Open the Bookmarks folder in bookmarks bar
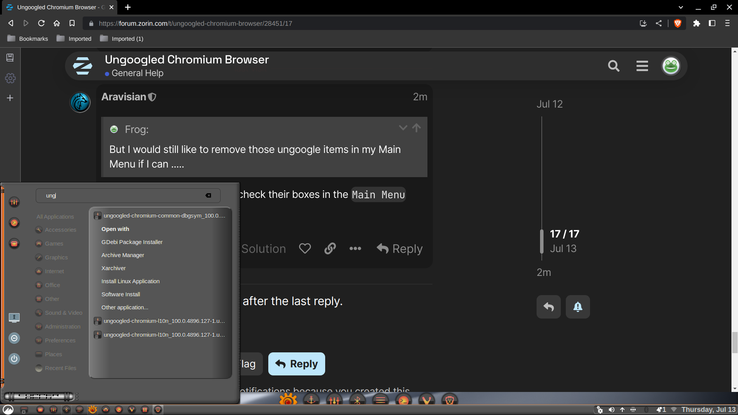This screenshot has height=415, width=738. tap(28, 39)
